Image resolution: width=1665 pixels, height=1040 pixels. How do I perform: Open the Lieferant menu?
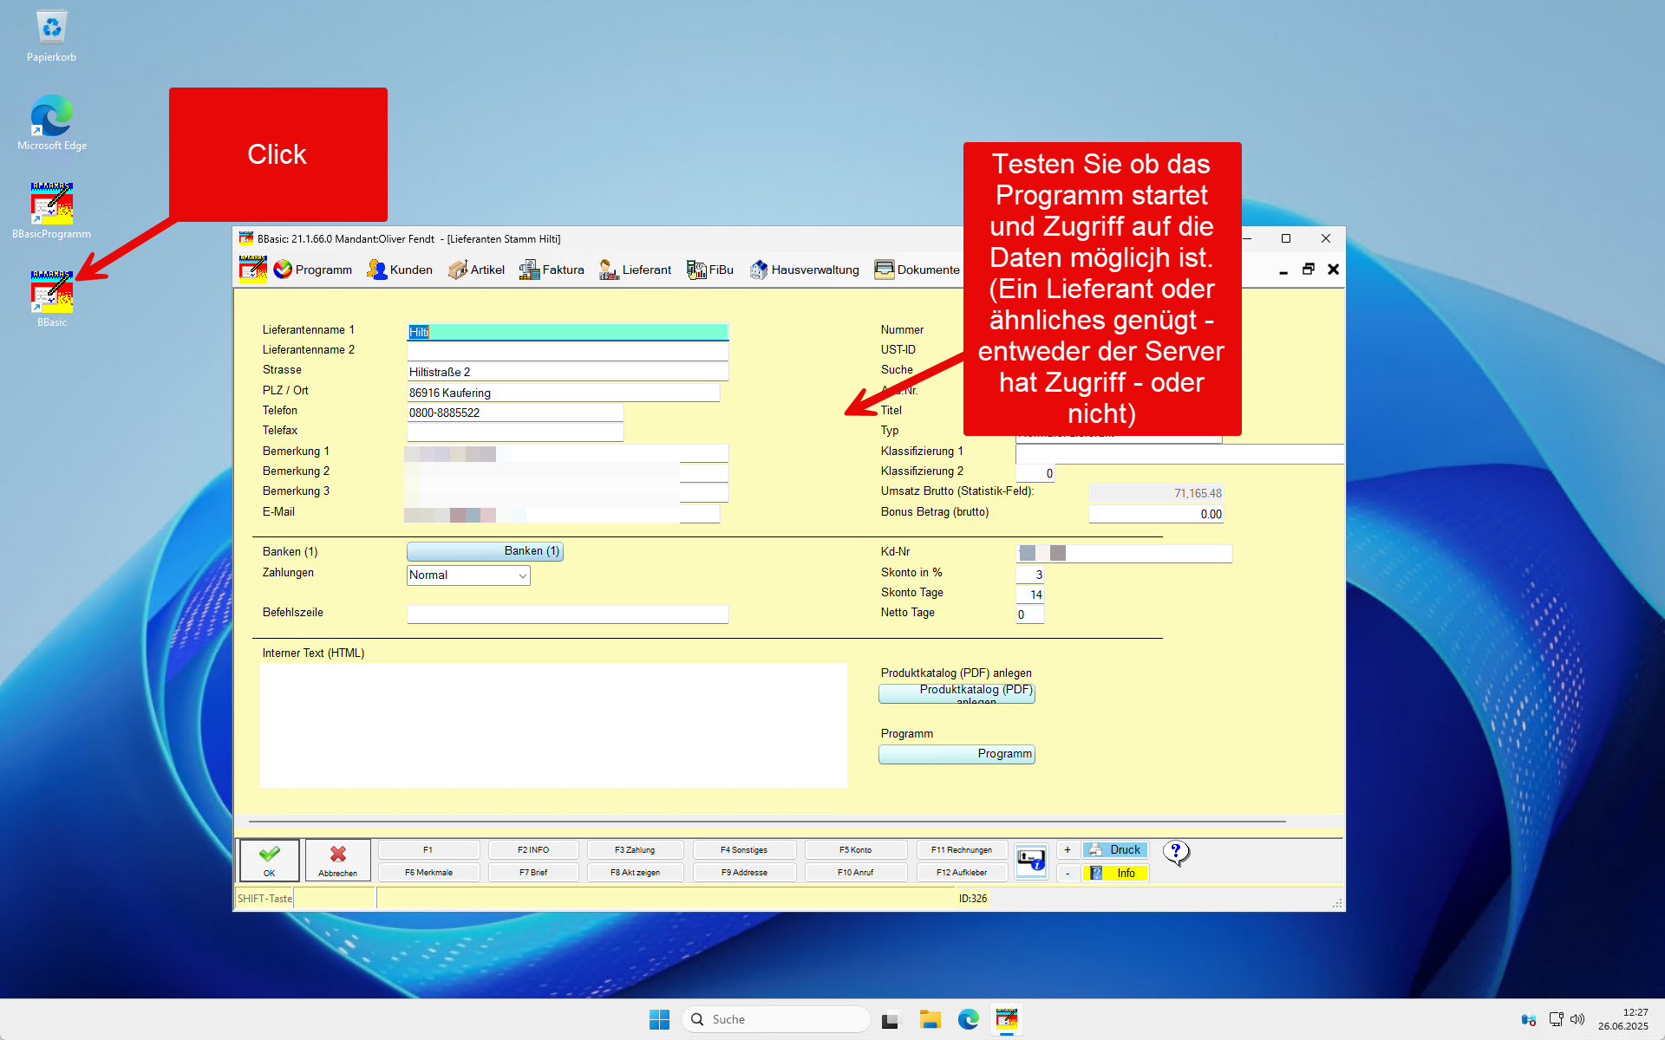coord(635,270)
